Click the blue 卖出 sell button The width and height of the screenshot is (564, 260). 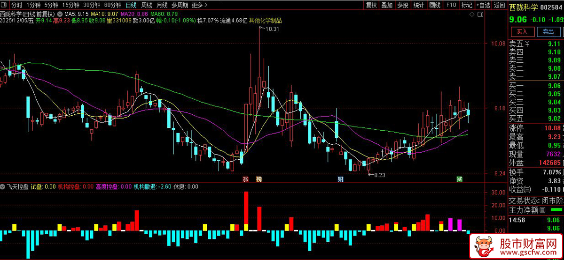548,32
